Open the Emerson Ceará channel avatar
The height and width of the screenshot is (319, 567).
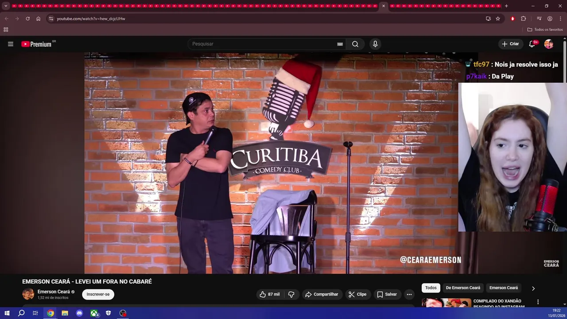coord(28,294)
